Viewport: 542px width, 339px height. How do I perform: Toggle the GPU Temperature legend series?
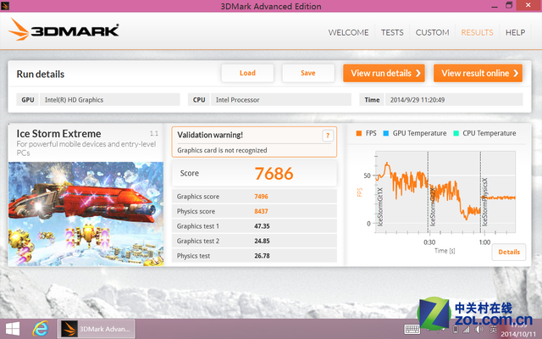[418, 133]
